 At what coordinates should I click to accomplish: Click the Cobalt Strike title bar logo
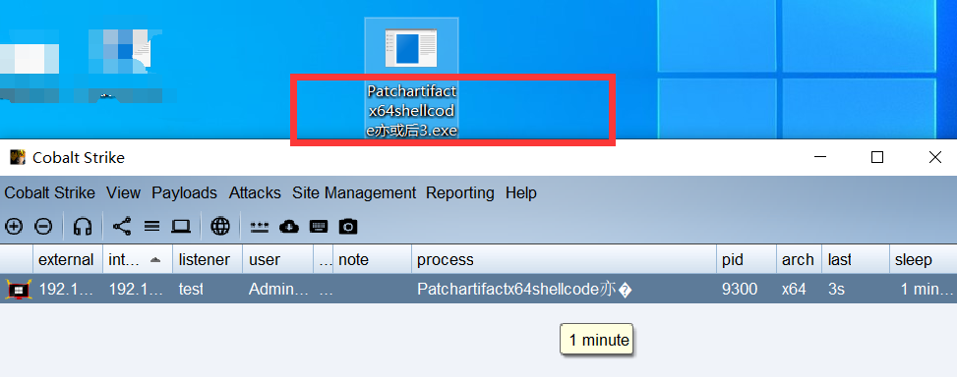click(18, 157)
